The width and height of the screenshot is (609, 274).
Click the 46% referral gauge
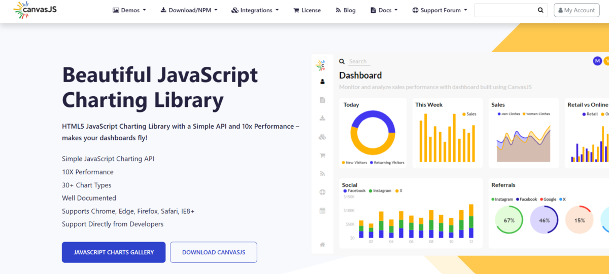544,220
